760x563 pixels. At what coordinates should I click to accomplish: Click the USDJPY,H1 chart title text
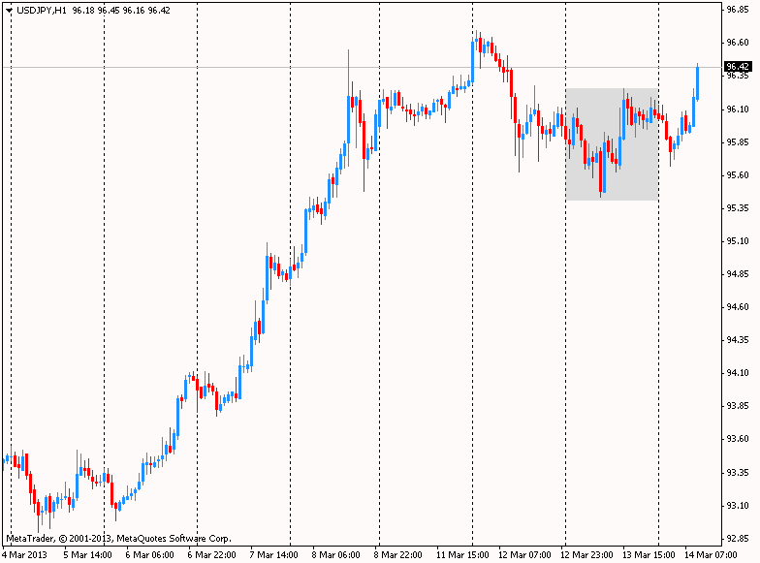coord(41,10)
